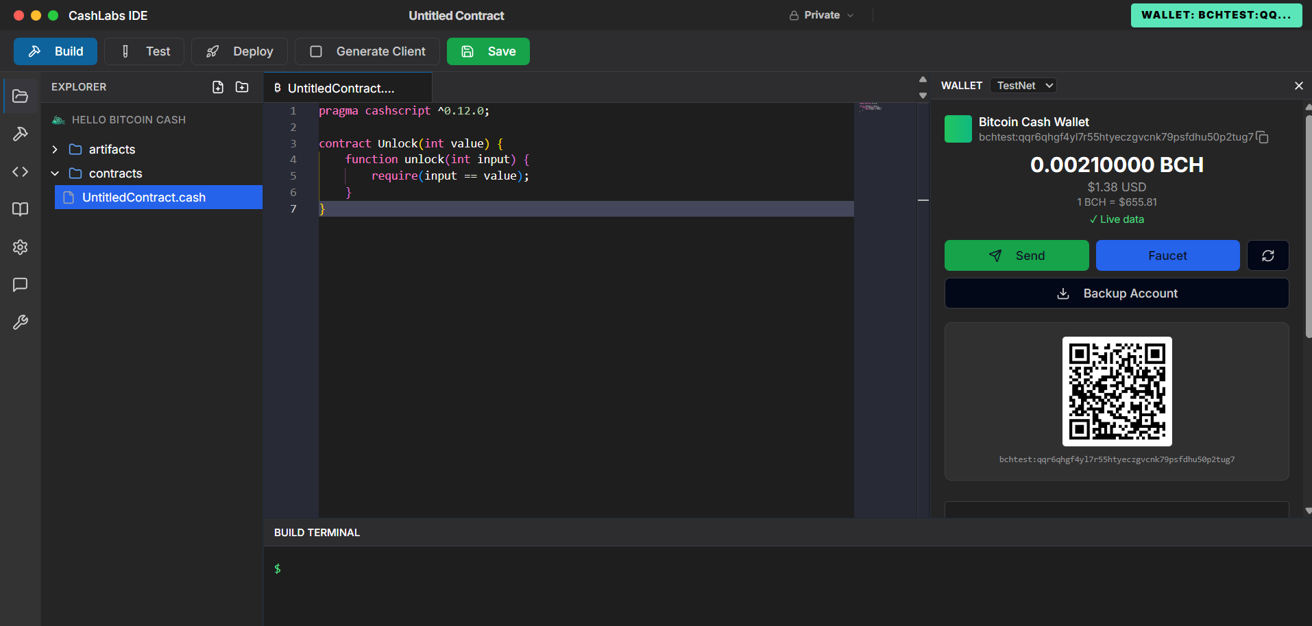Screen dimensions: 1312x626
Task: Click the Deploy button
Action: point(239,51)
